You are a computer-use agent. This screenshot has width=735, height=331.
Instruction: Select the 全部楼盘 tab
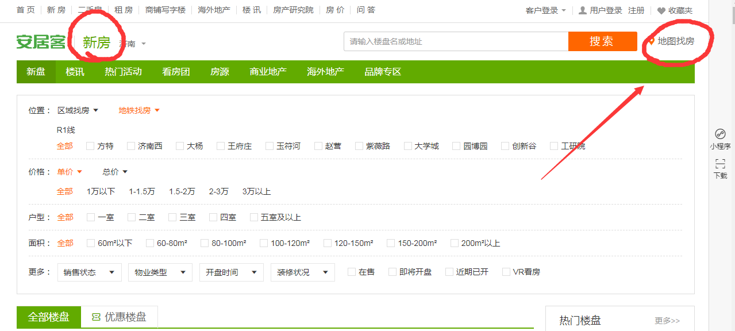49,317
